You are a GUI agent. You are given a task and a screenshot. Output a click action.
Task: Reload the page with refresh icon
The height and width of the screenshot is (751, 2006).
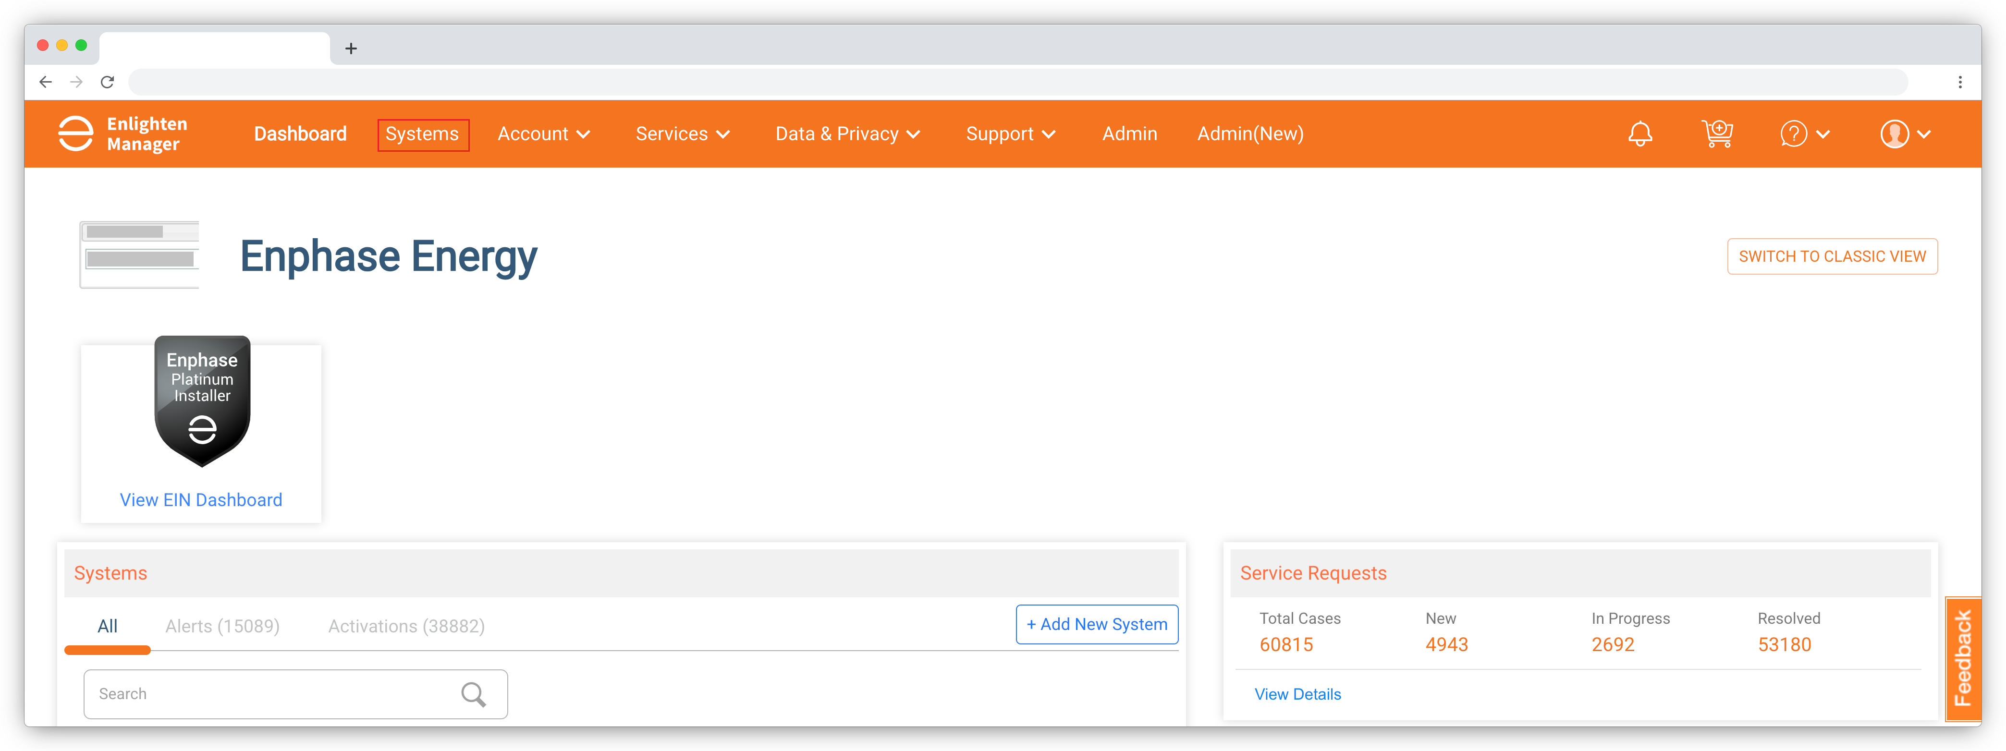pos(108,82)
